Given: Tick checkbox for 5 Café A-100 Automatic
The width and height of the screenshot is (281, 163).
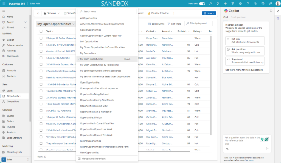Looking at the screenshot, I should (x=41, y=58).
